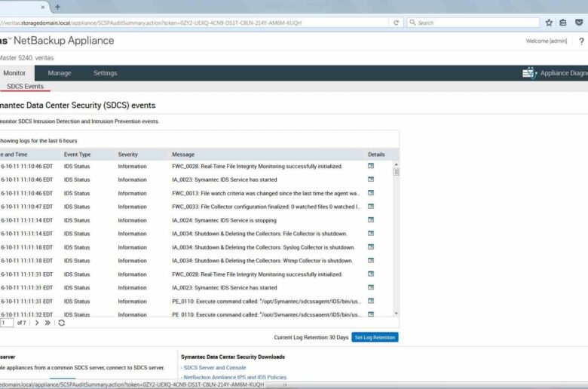
Task: View details of File Collector shutdown event
Action: [x=370, y=234]
